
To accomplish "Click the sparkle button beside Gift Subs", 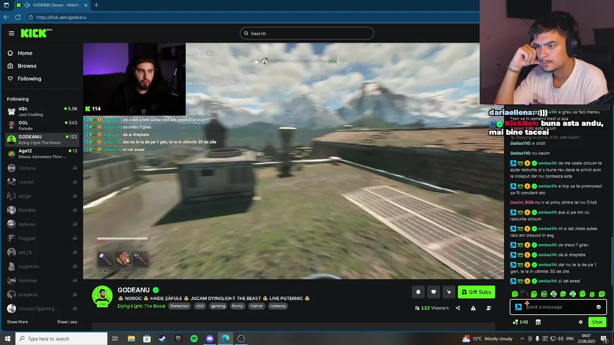I will [449, 292].
